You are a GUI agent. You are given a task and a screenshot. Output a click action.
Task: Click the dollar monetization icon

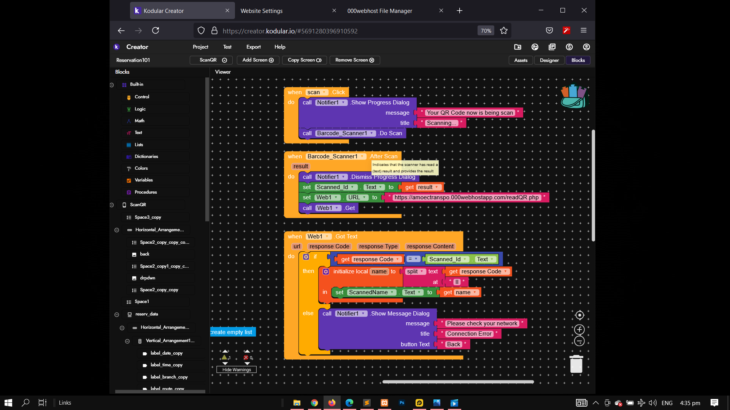click(569, 47)
